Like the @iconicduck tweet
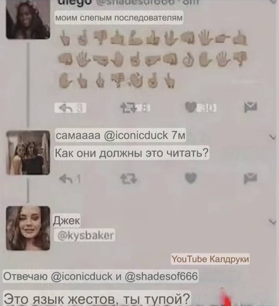279x306 pixels. pyautogui.click(x=191, y=178)
